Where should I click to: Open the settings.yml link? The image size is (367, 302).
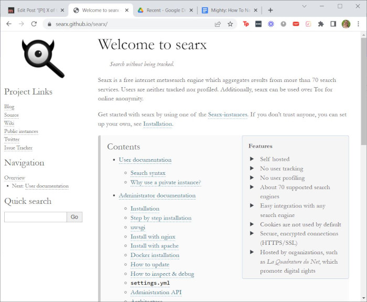[150, 283]
